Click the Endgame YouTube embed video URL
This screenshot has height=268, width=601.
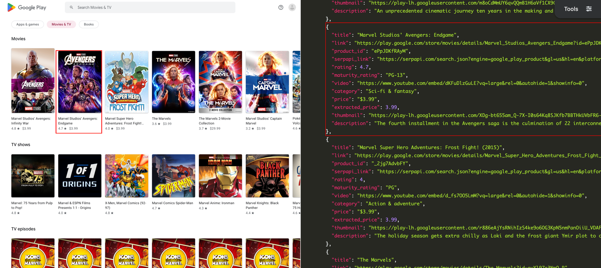(x=471, y=83)
